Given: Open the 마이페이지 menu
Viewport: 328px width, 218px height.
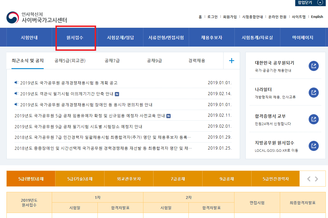Looking at the screenshot, I should click(303, 38).
